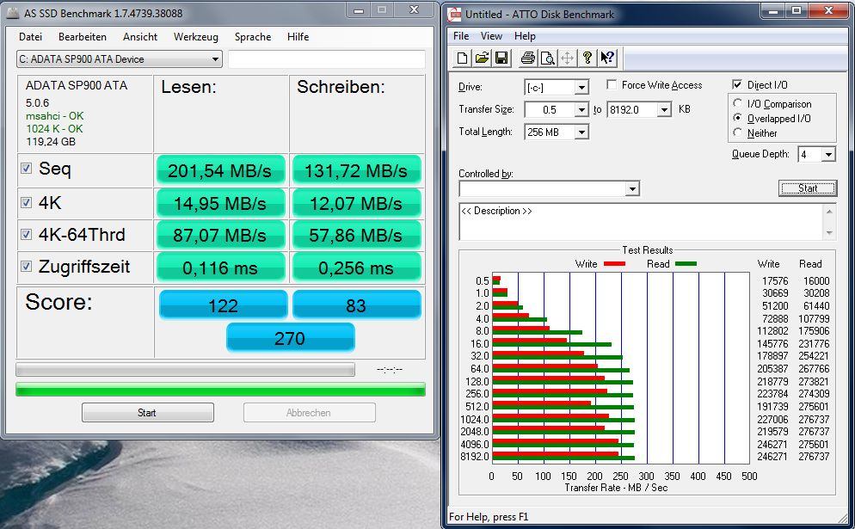Click the msahci - OK status text
The width and height of the screenshot is (855, 529).
(x=54, y=115)
